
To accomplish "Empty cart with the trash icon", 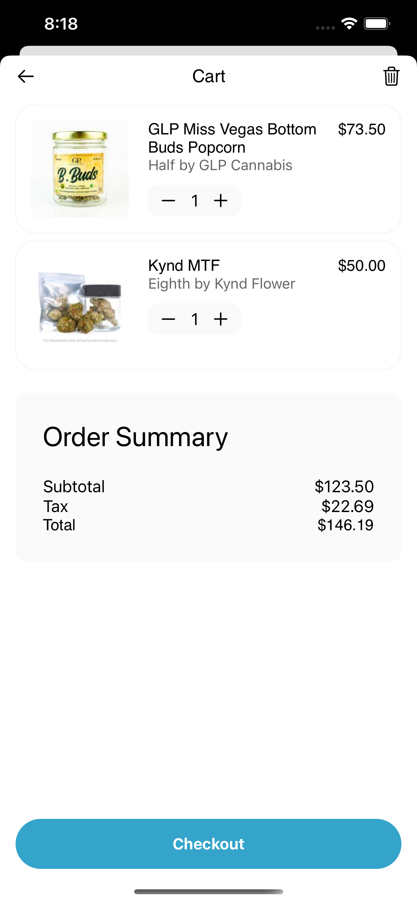I will coord(391,76).
